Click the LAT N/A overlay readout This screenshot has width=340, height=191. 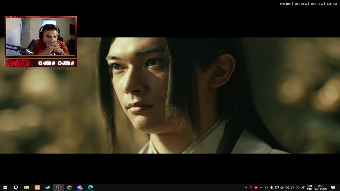pos(332,4)
